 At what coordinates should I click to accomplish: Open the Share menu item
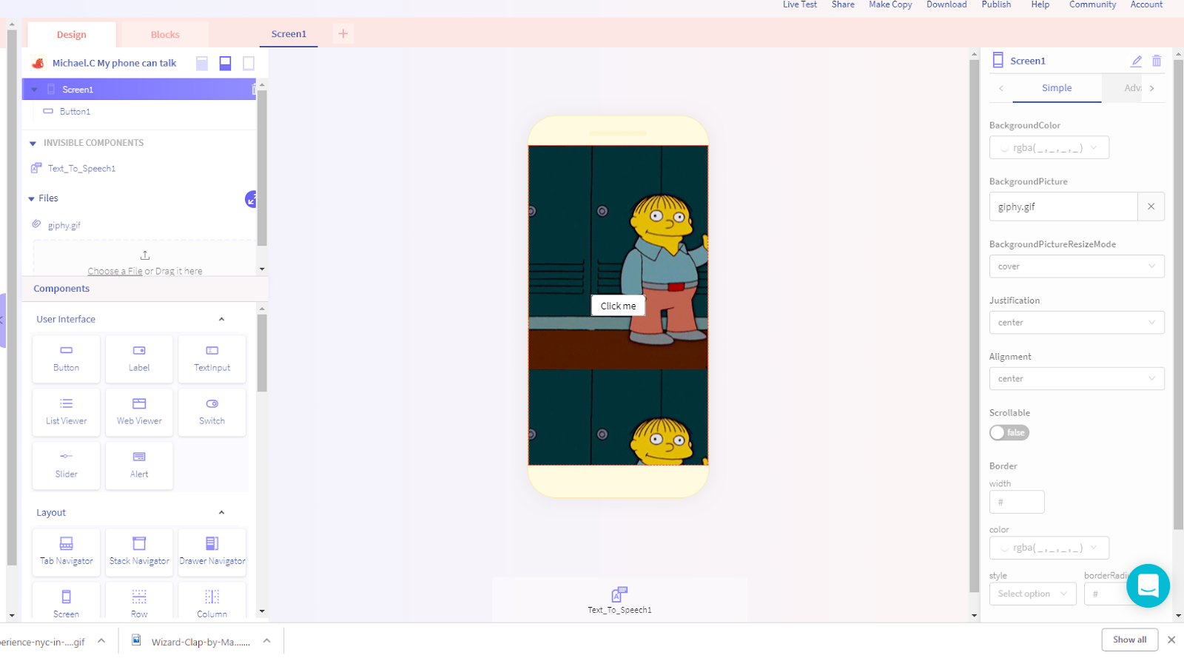pos(843,4)
